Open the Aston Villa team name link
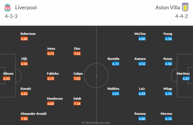Screen dimensions: 193x125 click(x=168, y=8)
